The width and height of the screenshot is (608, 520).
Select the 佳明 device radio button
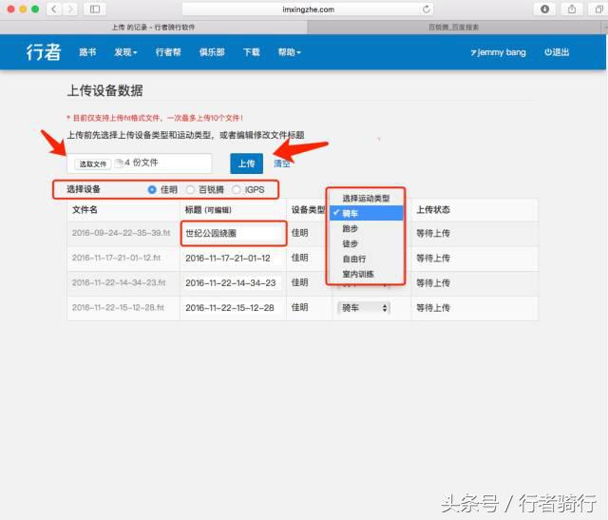[x=152, y=189]
